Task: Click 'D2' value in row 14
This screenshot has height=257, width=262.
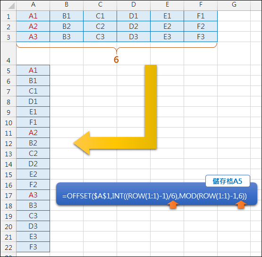Action: (x=33, y=164)
